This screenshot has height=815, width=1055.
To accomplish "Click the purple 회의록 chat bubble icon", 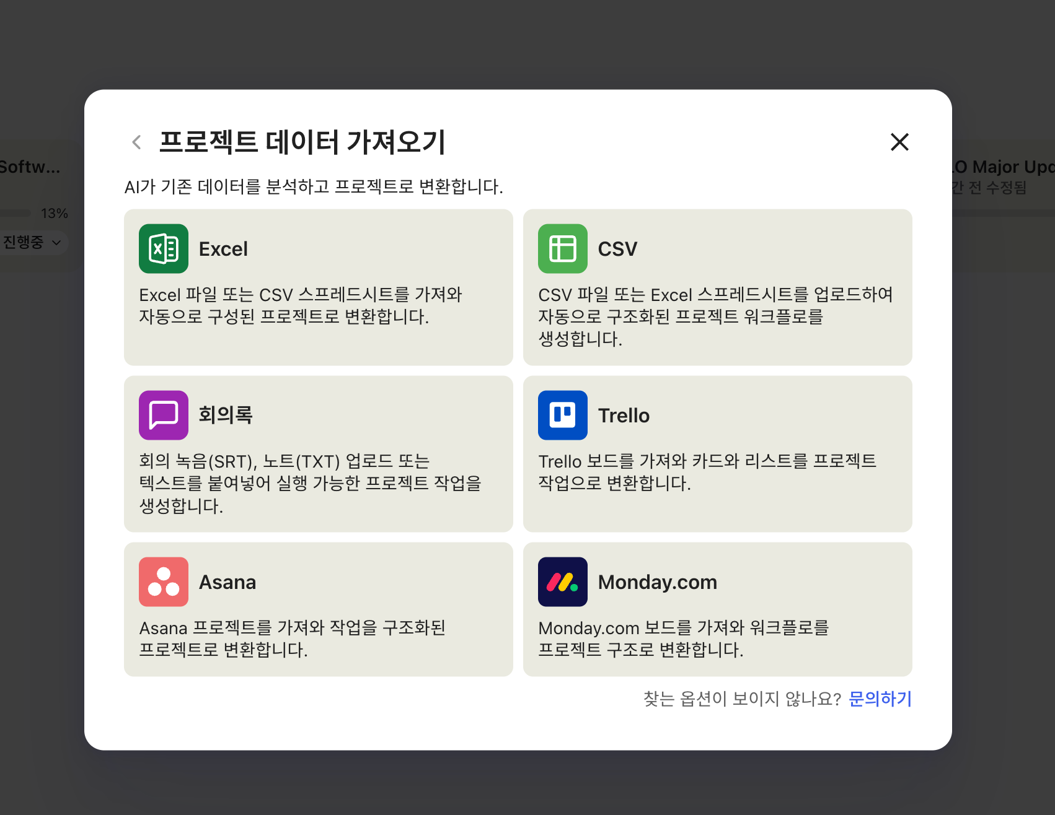I will [x=164, y=415].
